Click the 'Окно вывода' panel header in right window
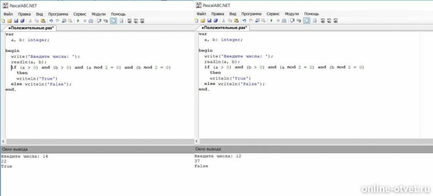The height and width of the screenshot is (196, 433). [x=207, y=149]
